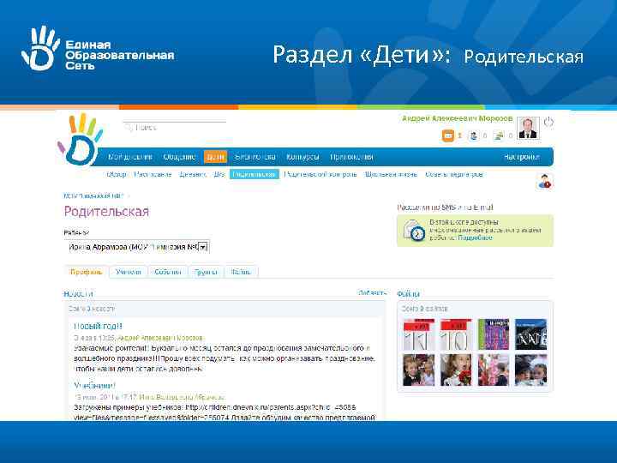Click the second news post's author link
The width and height of the screenshot is (617, 463).
pyautogui.click(x=183, y=397)
